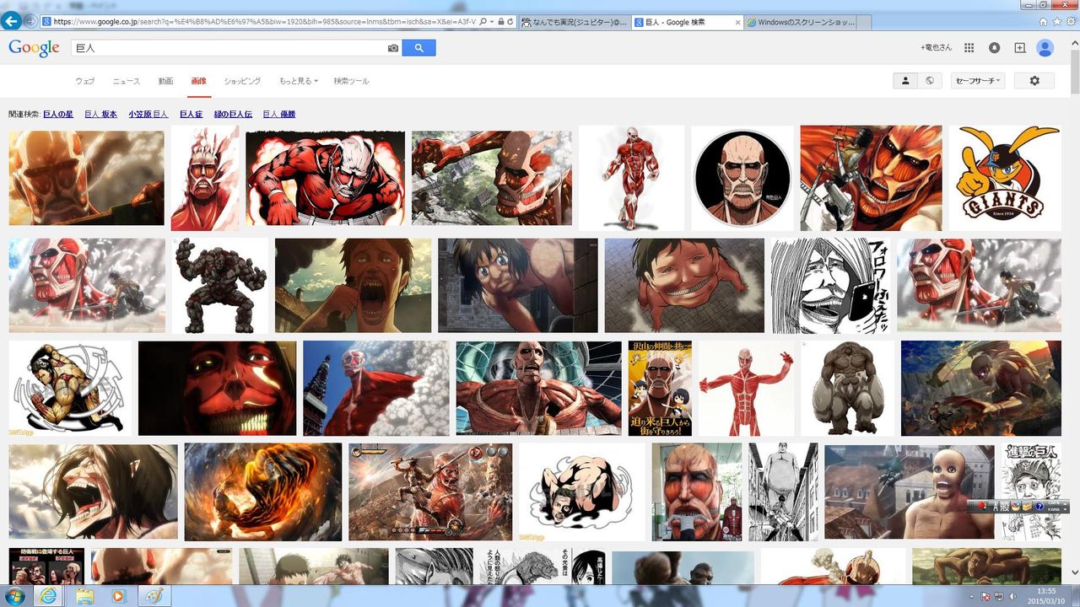Open the taskbar clock showing 13:55
The height and width of the screenshot is (607, 1080).
click(1046, 596)
